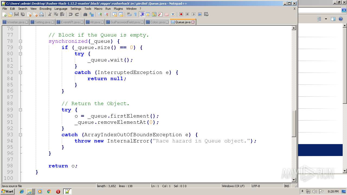Click the UTF-8 encoding status bar field
This screenshot has width=347, height=195.
pyautogui.click(x=267, y=186)
